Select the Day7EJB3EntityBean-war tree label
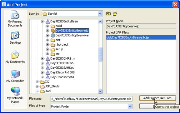180x113 pixels. (x=72, y=35)
